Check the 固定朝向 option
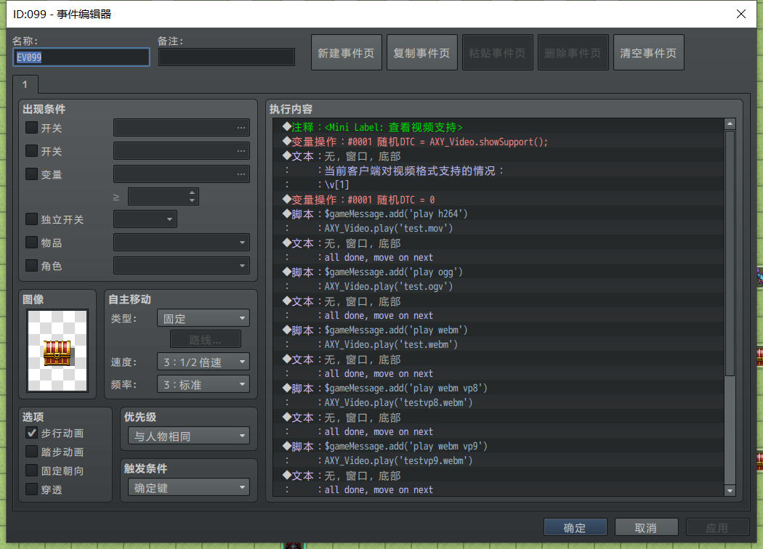The image size is (763, 549). 32,471
